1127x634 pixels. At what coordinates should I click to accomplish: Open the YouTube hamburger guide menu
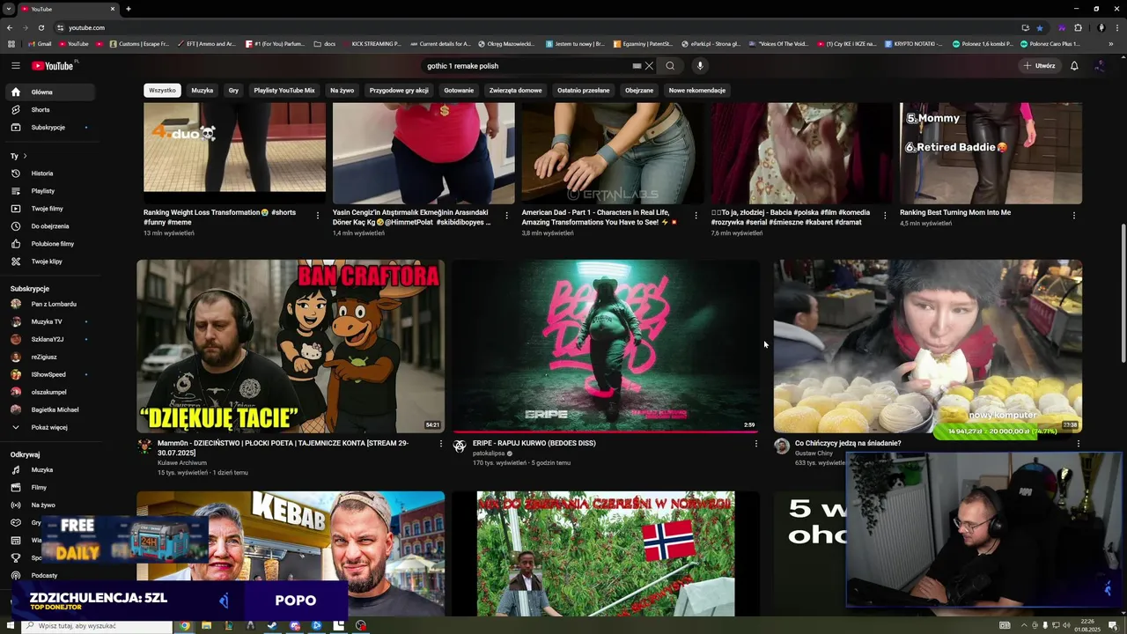pos(15,66)
